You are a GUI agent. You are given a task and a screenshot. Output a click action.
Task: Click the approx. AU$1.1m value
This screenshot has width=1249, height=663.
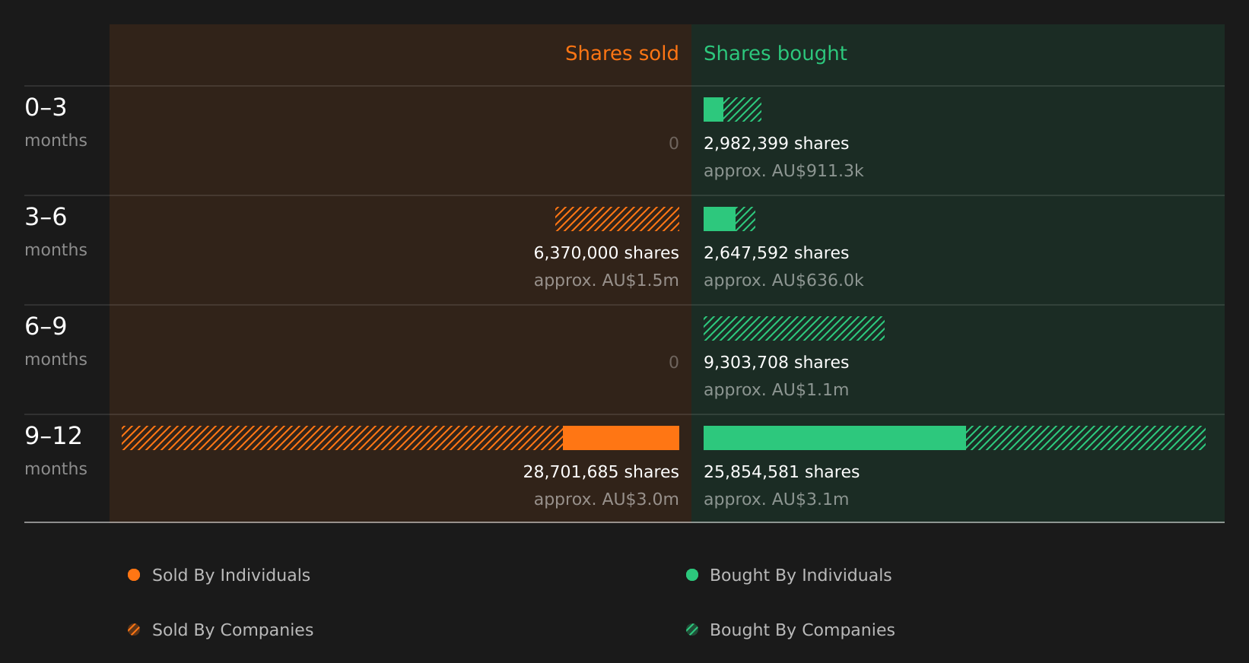(776, 390)
